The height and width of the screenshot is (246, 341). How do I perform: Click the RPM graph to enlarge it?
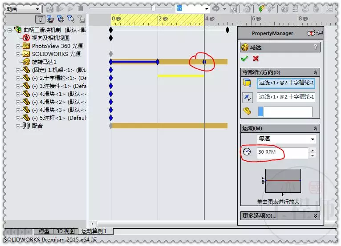tap(283, 181)
